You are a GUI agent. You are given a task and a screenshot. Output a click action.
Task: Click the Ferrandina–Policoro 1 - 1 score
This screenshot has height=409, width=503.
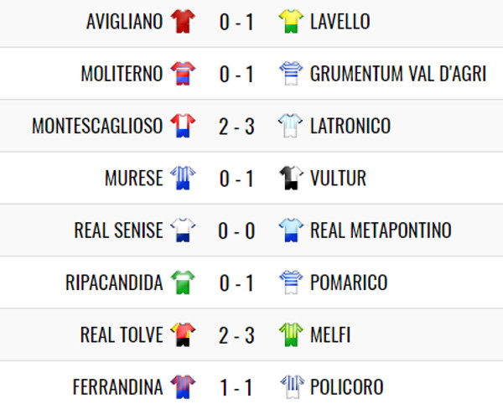[236, 388]
